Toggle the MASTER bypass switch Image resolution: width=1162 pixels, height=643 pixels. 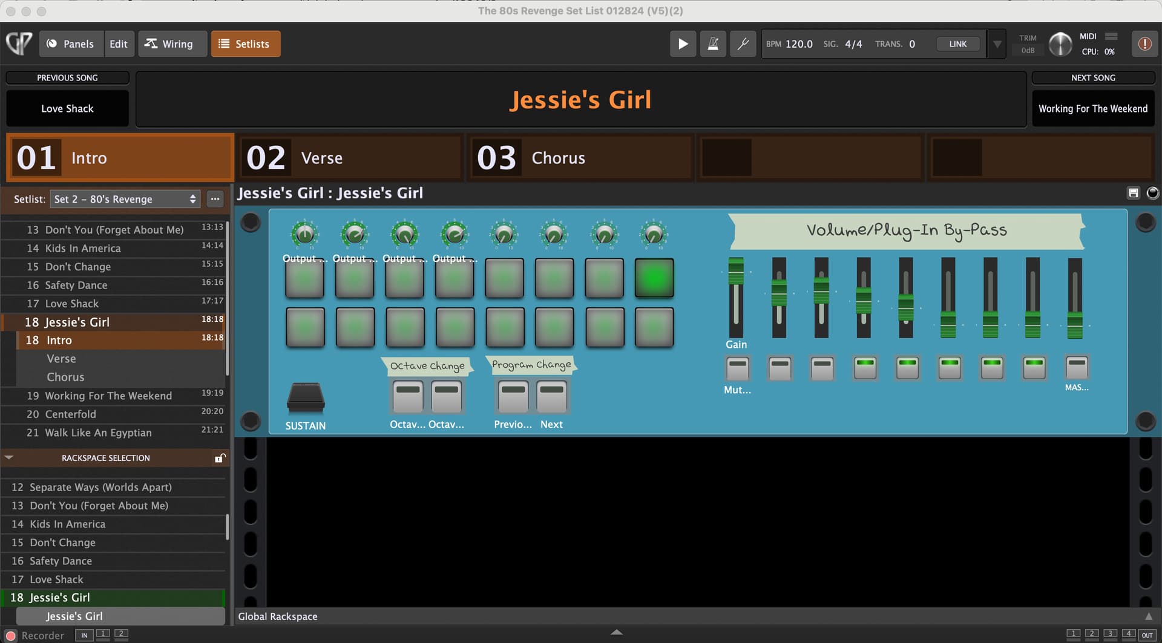tap(1076, 367)
